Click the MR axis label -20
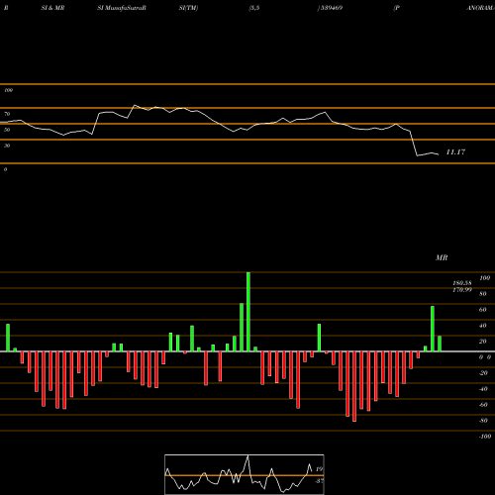The width and height of the screenshot is (495, 495). [x=483, y=373]
